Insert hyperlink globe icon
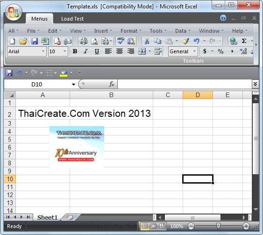263x235 pixels. pyautogui.click(x=233, y=41)
